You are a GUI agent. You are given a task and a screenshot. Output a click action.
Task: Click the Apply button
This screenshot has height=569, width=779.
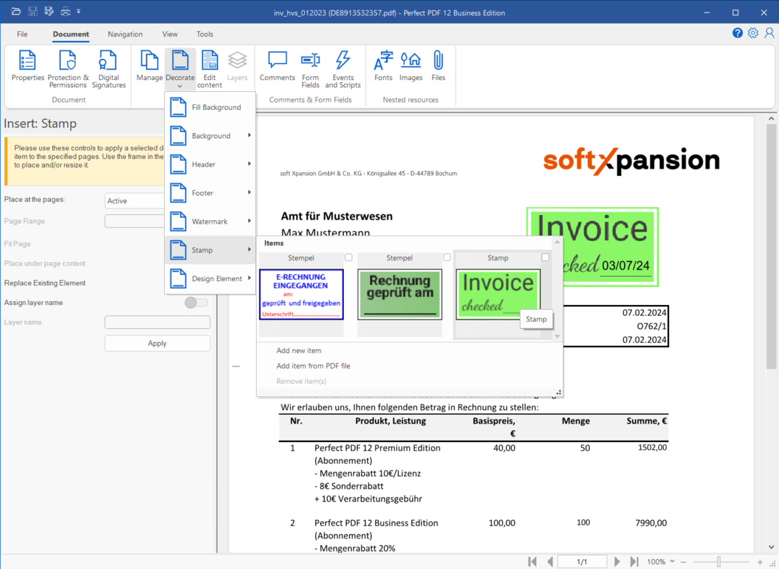pos(157,343)
